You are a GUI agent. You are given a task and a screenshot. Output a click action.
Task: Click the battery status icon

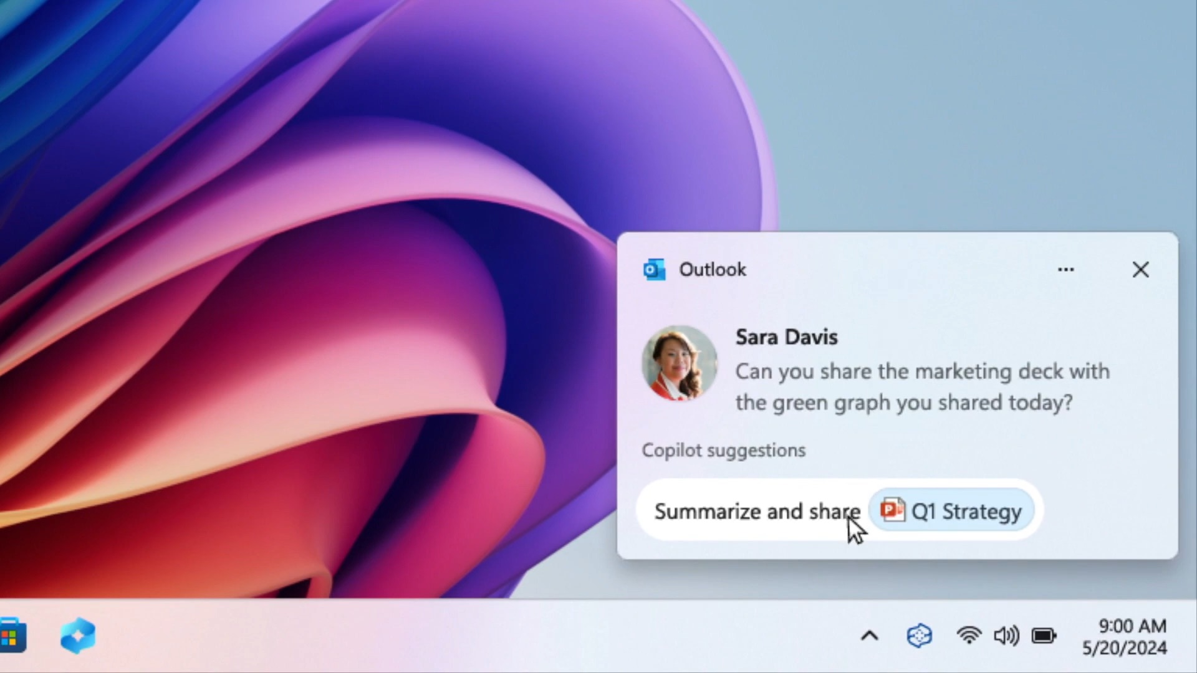1044,636
